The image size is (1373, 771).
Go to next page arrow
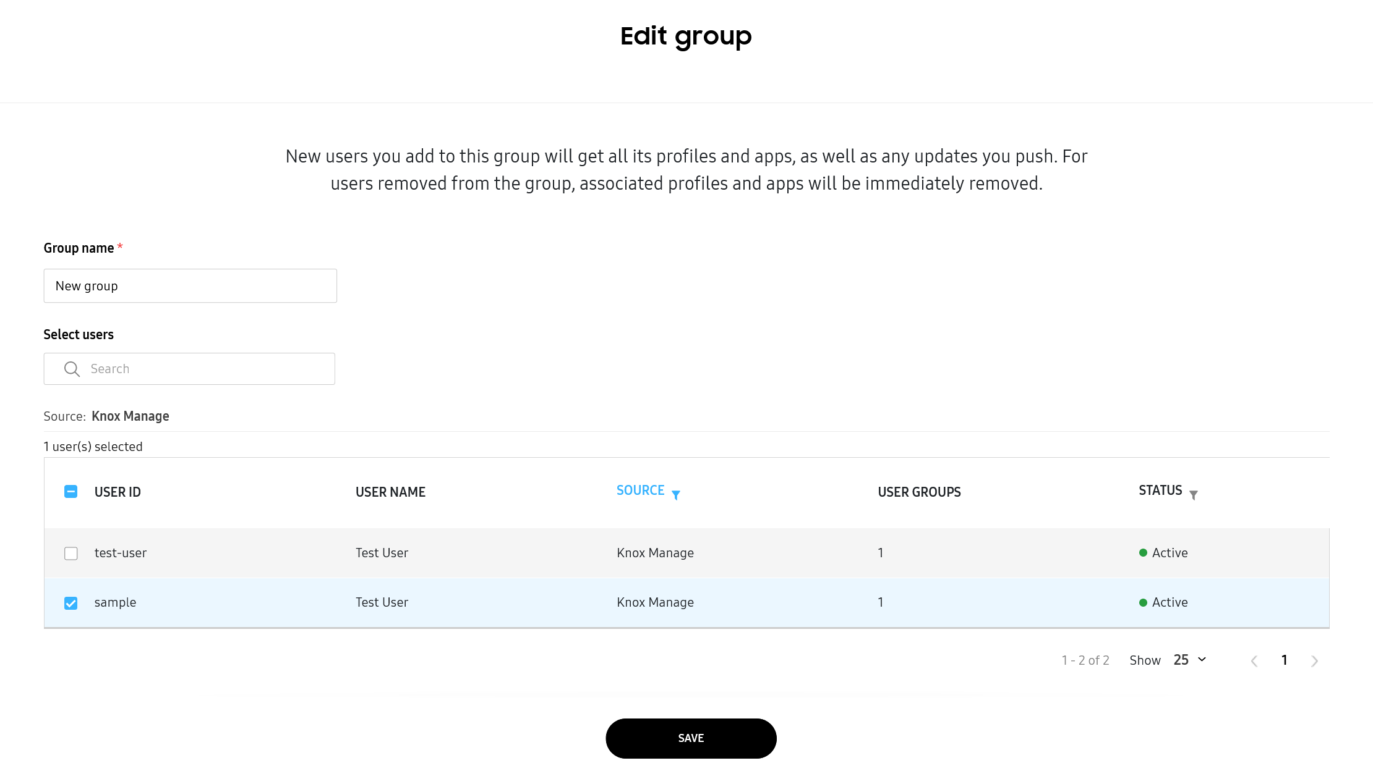(1314, 661)
